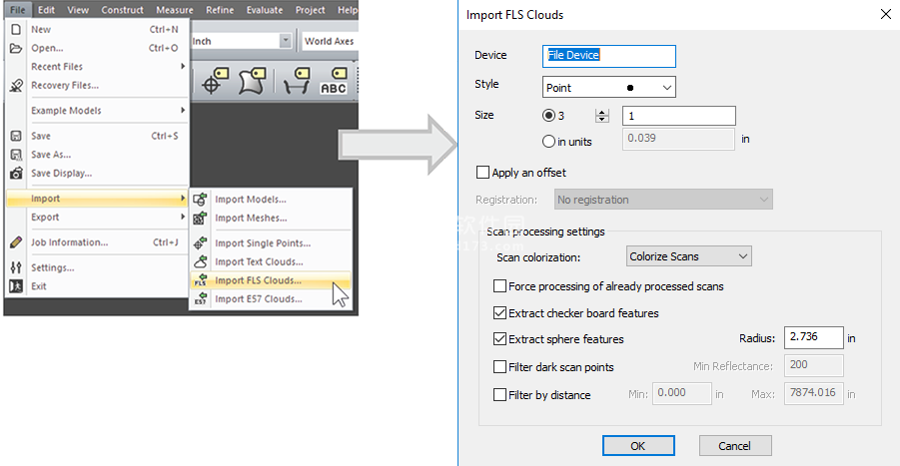Open the Inch units dropdown
The height and width of the screenshot is (466, 900).
pyautogui.click(x=286, y=41)
